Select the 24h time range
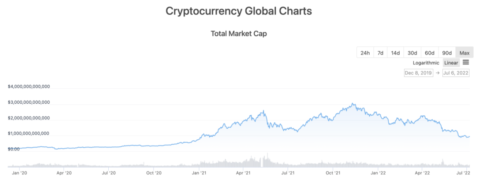Viewport: 478px width, 181px height. [x=365, y=53]
